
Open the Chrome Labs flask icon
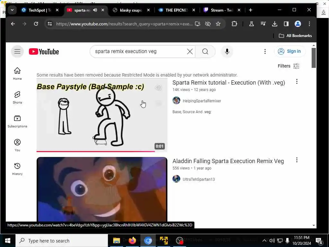(252, 24)
